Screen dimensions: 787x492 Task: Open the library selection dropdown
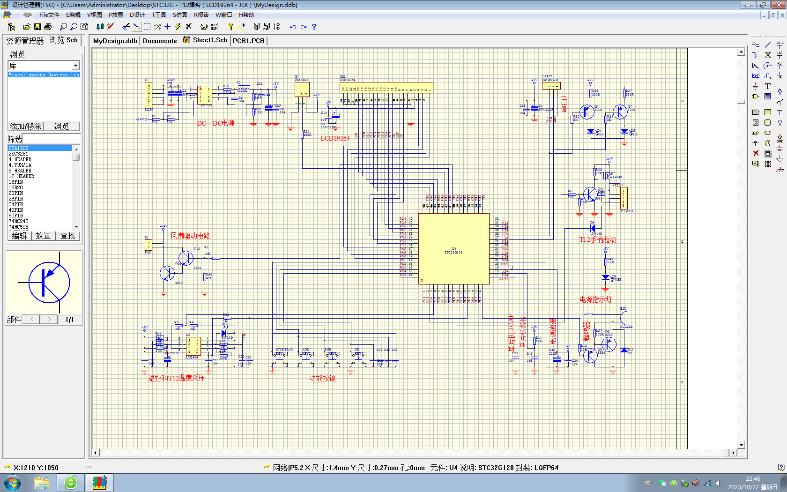pos(75,66)
